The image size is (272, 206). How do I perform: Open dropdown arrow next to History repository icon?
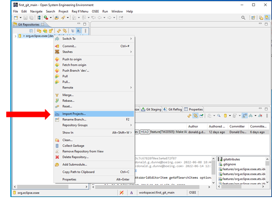tap(230, 116)
